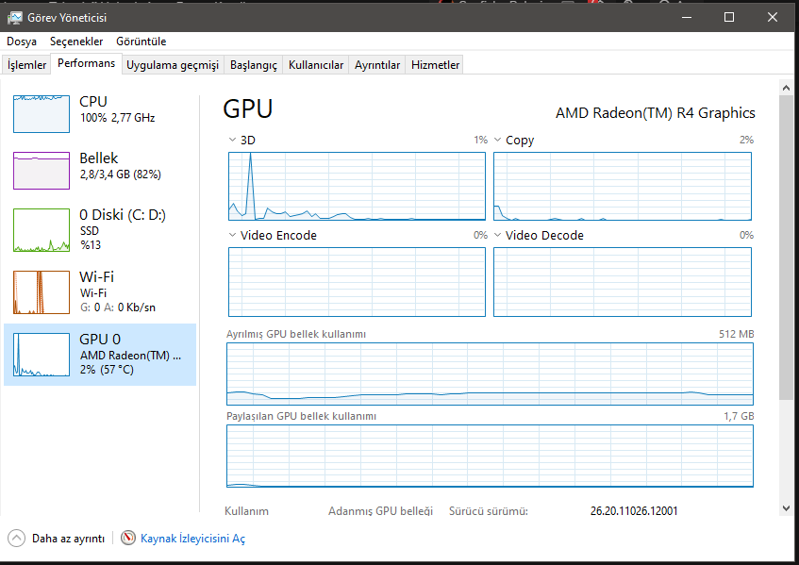
Task: Click the GPU 0 graph thumbnail
Action: pos(42,355)
